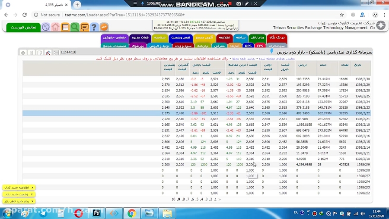Image resolution: width=389 pixels, height=219 pixels.
Task: Open the تولید و فروش tab
Action: [x=159, y=46]
